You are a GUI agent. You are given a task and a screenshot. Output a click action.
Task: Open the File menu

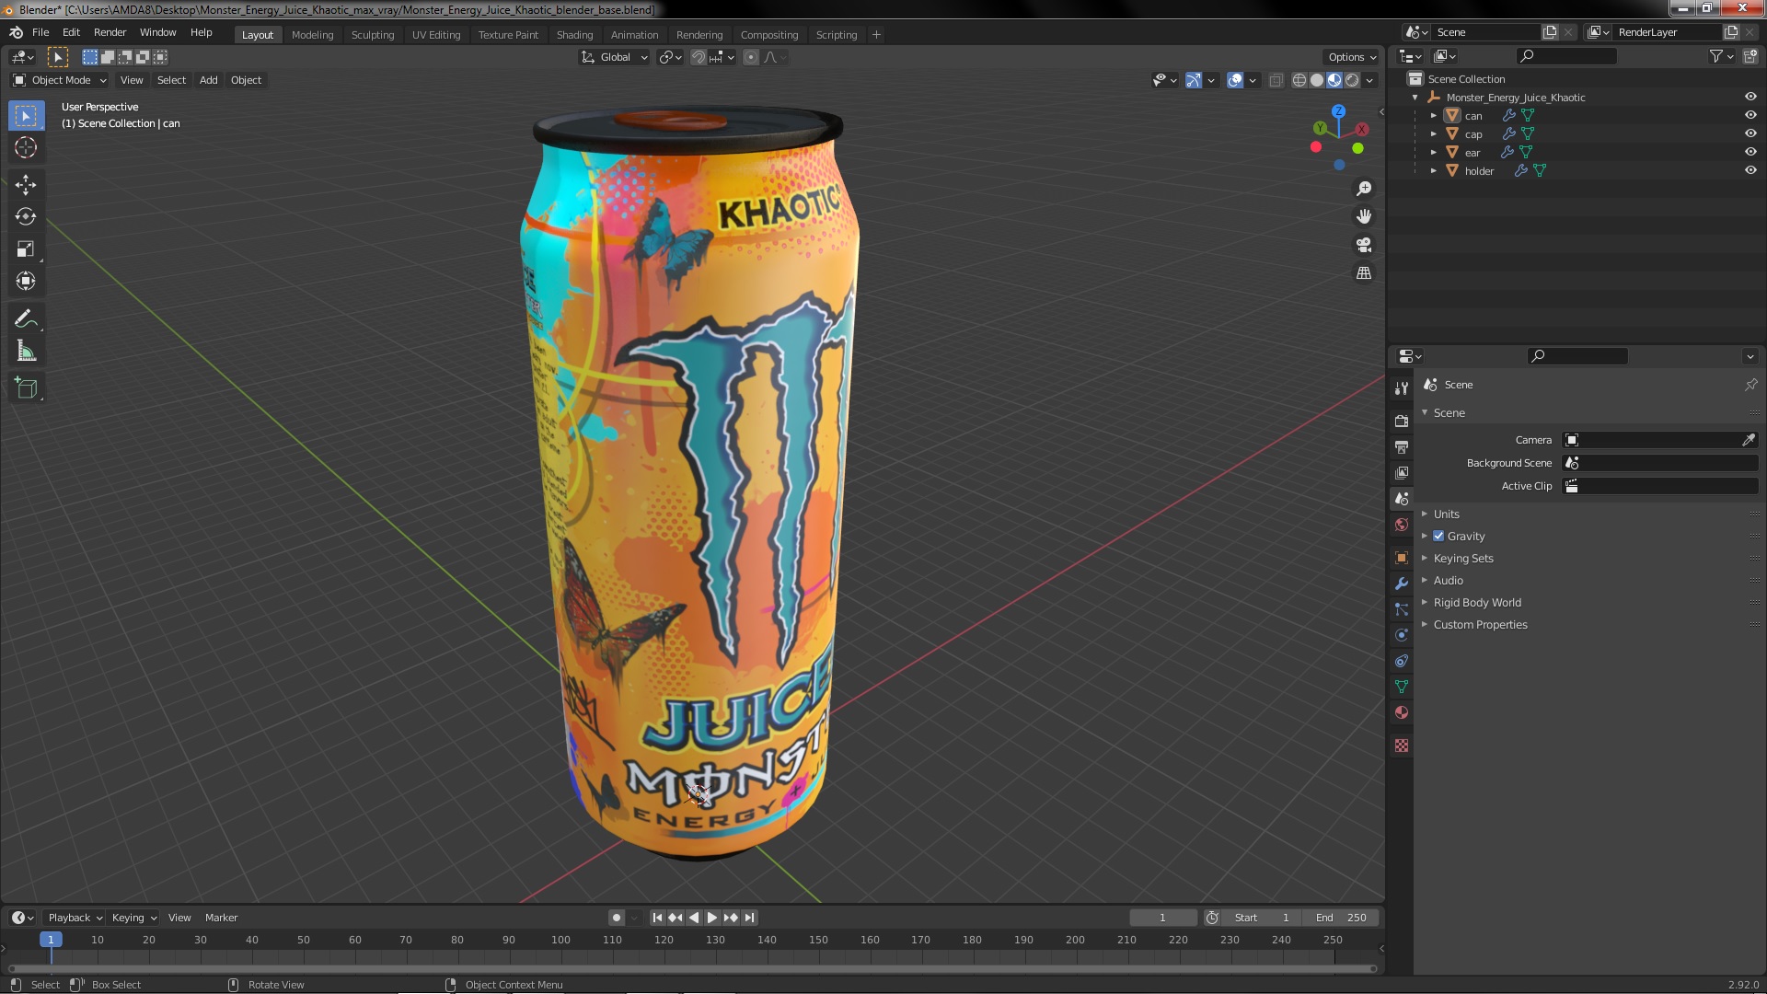[x=40, y=32]
